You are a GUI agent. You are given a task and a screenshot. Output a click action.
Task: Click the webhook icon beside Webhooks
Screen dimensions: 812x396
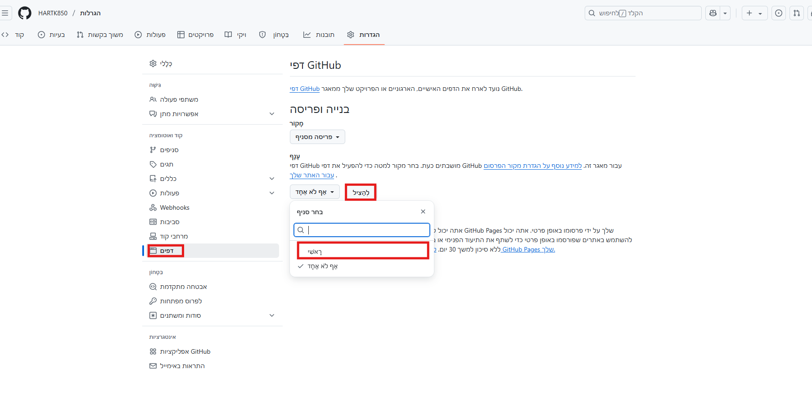tap(153, 207)
